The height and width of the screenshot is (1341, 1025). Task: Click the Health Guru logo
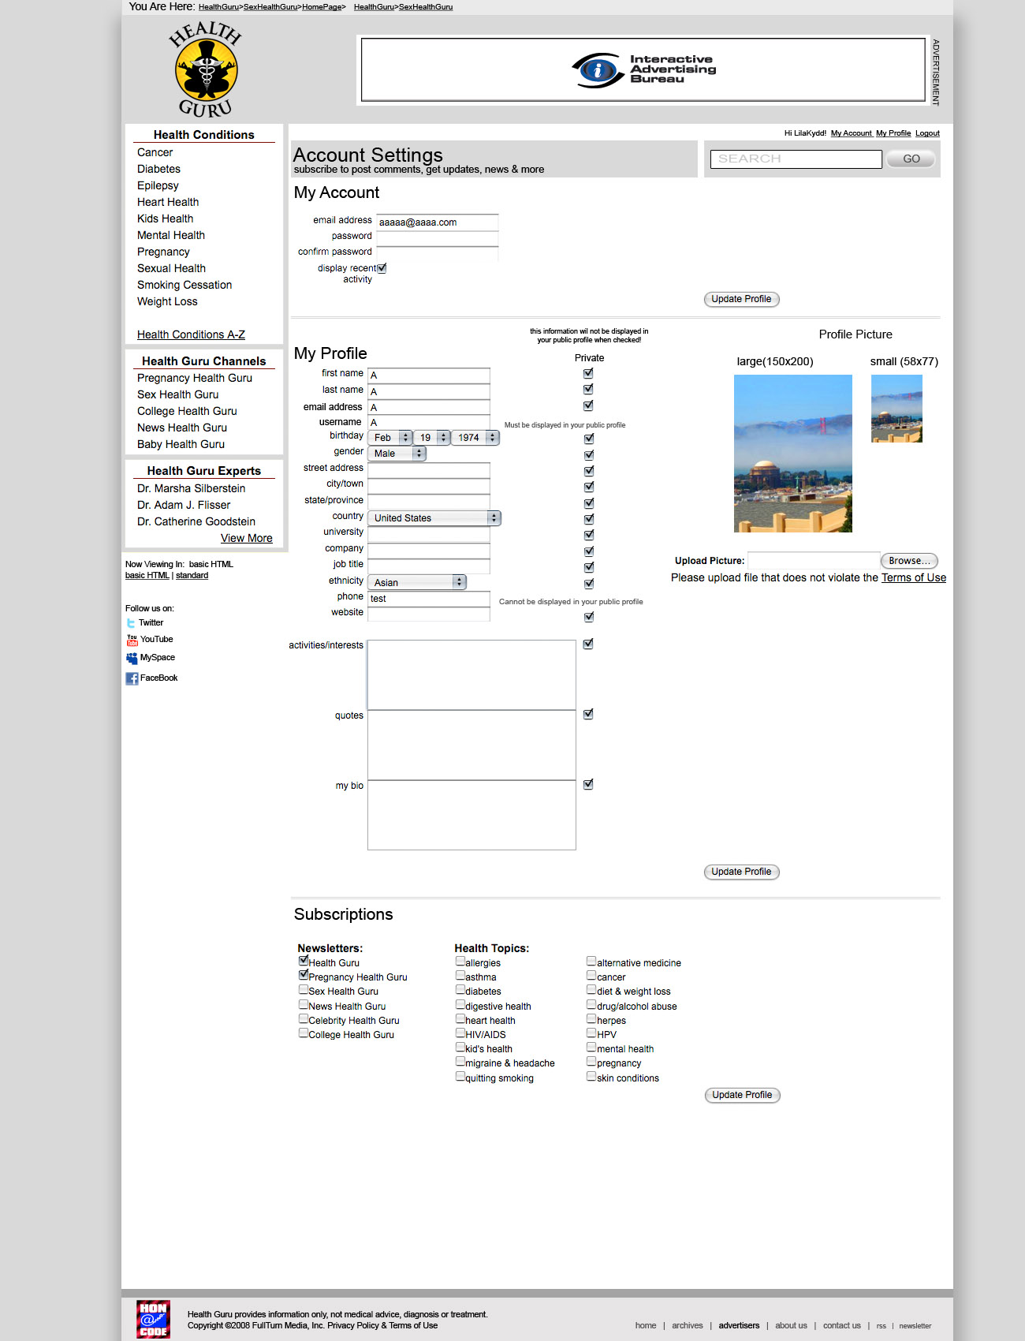[x=205, y=69]
